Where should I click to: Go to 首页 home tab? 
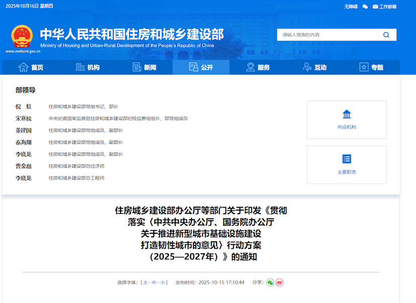point(31,67)
